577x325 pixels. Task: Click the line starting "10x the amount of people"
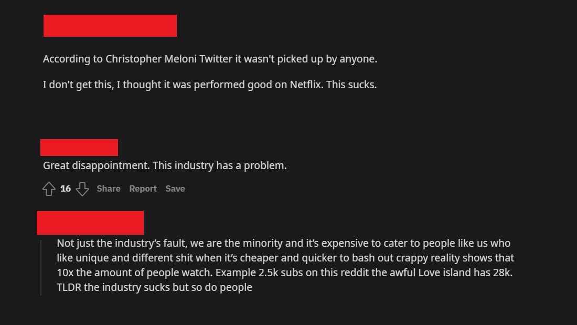click(284, 273)
